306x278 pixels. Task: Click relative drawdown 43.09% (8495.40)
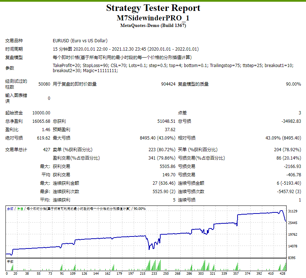tap(283, 138)
